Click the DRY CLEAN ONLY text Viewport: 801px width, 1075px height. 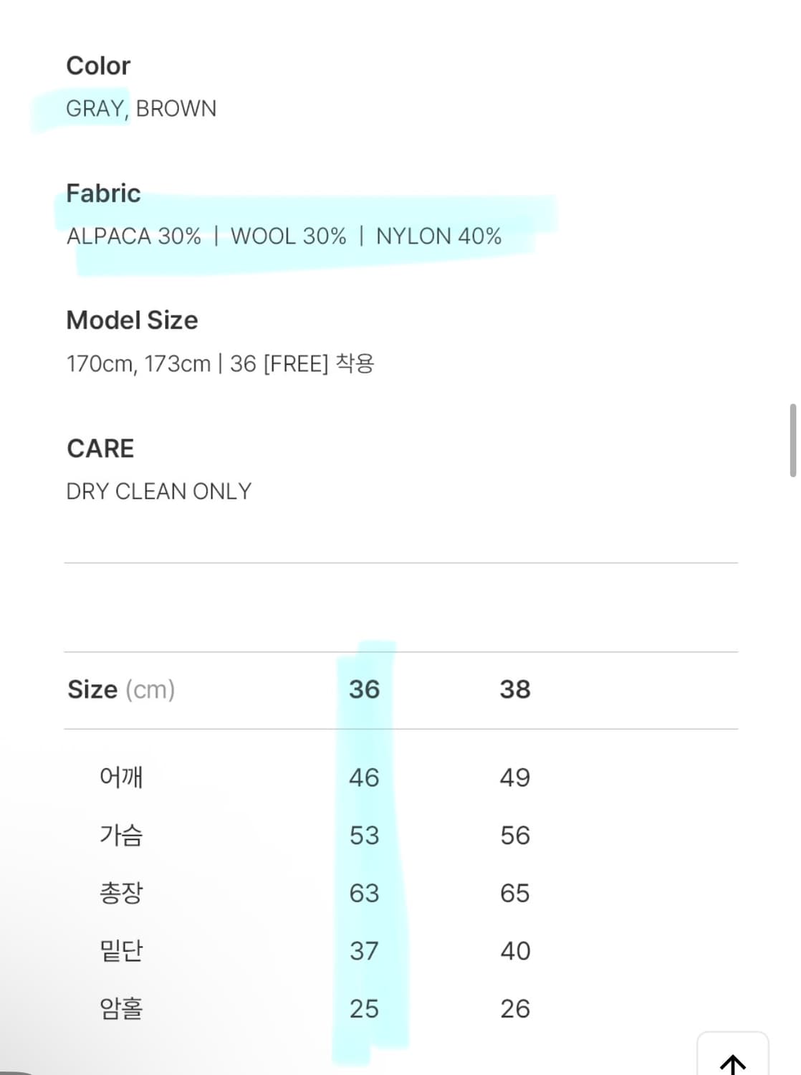click(159, 492)
